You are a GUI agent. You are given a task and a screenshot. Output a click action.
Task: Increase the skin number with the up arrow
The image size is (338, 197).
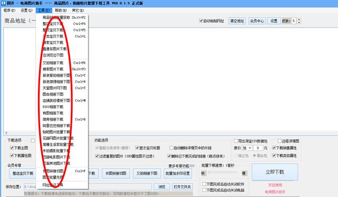pos(299,20)
